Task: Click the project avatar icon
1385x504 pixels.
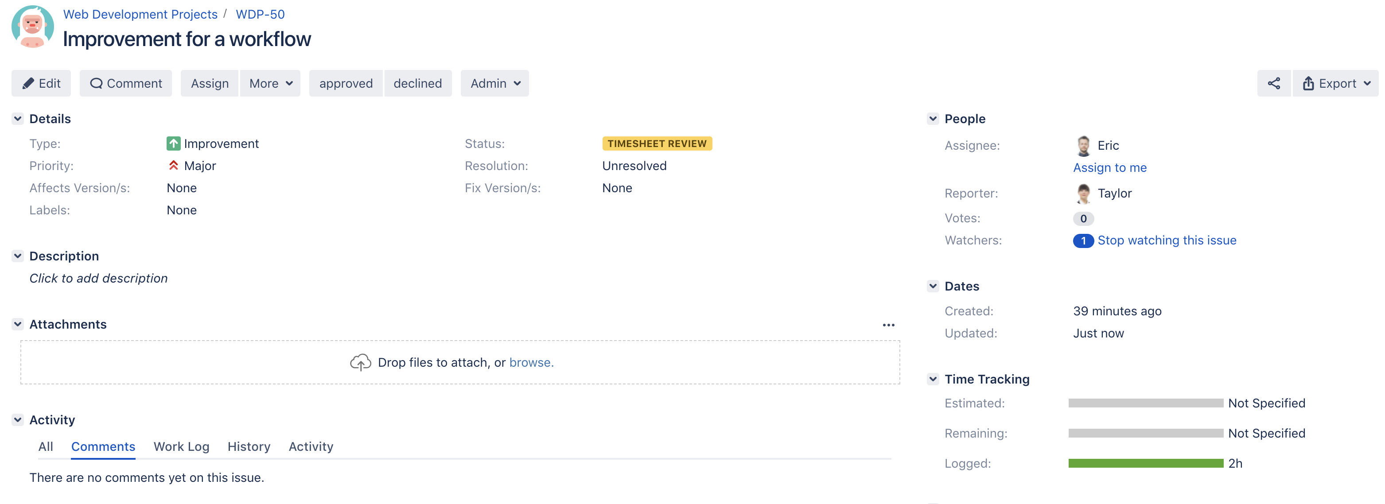Action: point(32,27)
